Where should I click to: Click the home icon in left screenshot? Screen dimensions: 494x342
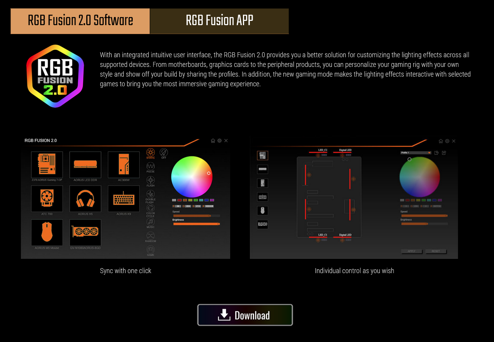point(213,140)
